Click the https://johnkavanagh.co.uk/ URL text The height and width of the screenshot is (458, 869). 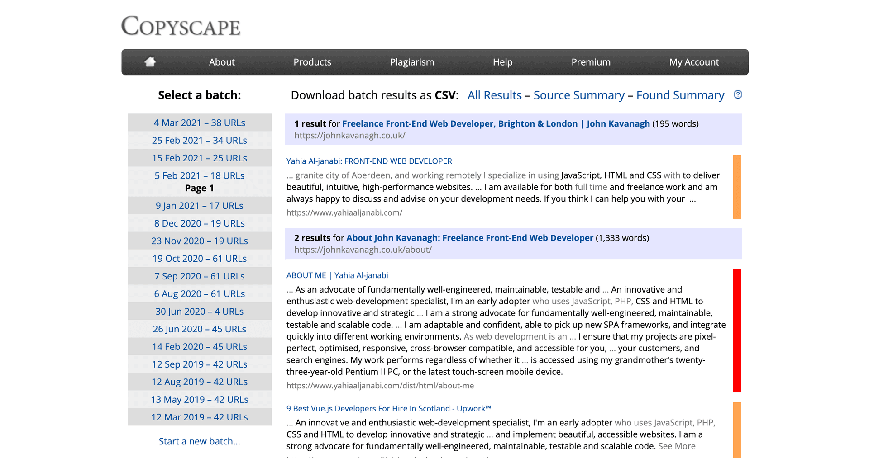pos(350,135)
